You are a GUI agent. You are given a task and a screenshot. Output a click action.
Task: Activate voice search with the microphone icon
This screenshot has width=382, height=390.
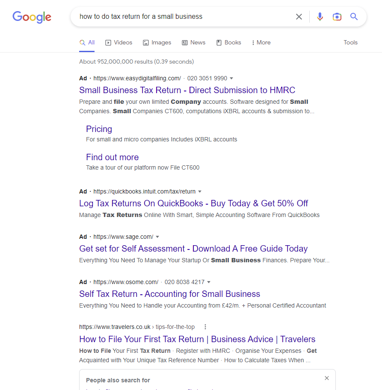[320, 16]
